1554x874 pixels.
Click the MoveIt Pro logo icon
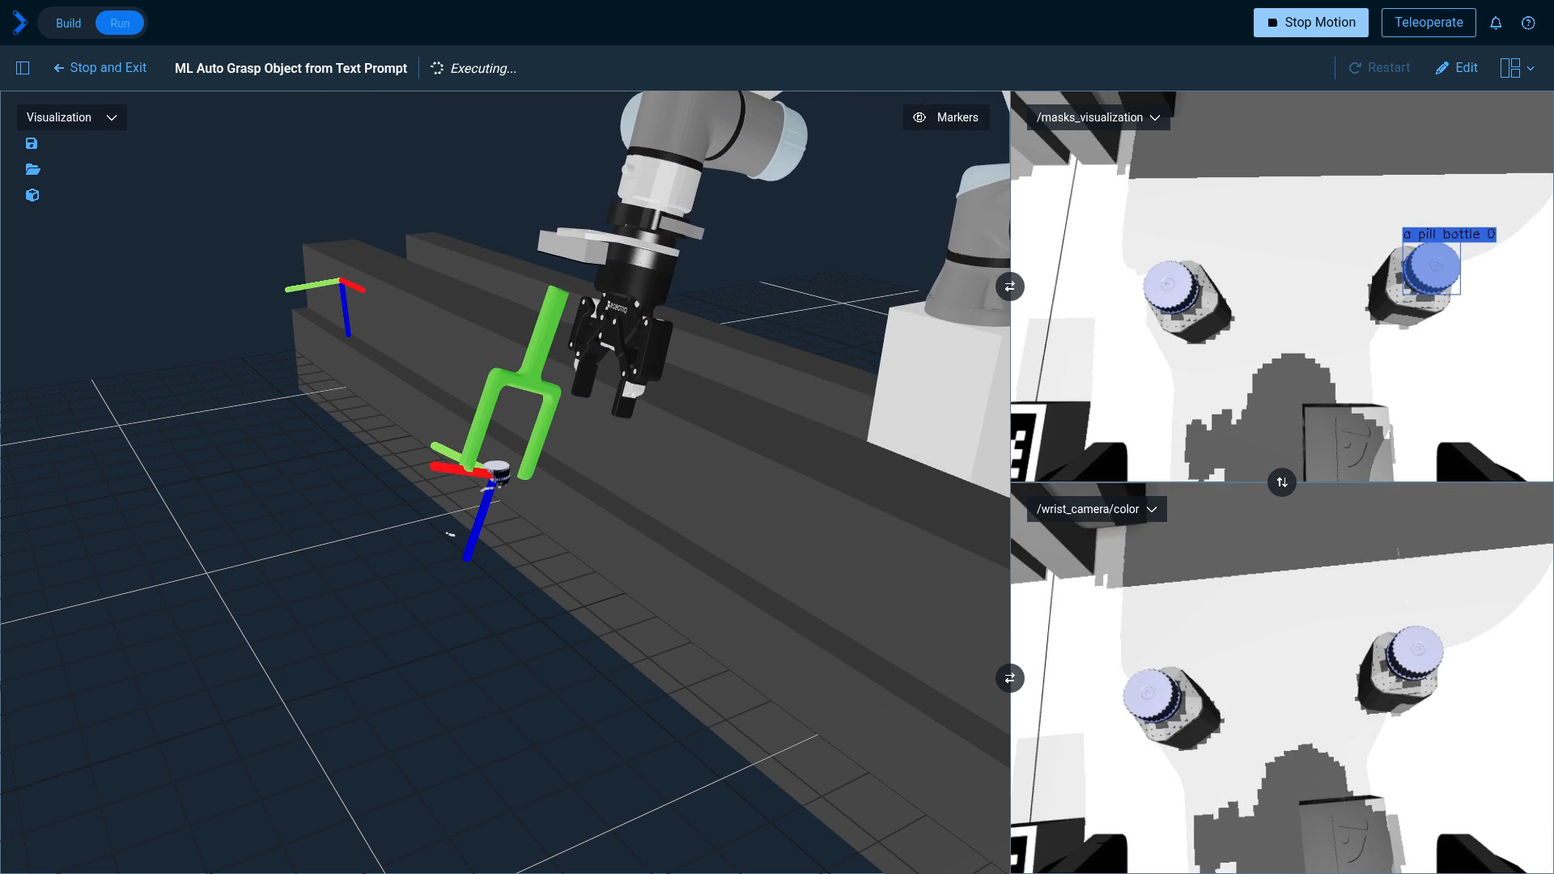20,23
